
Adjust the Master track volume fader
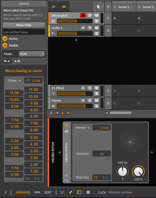(x=75, y=106)
